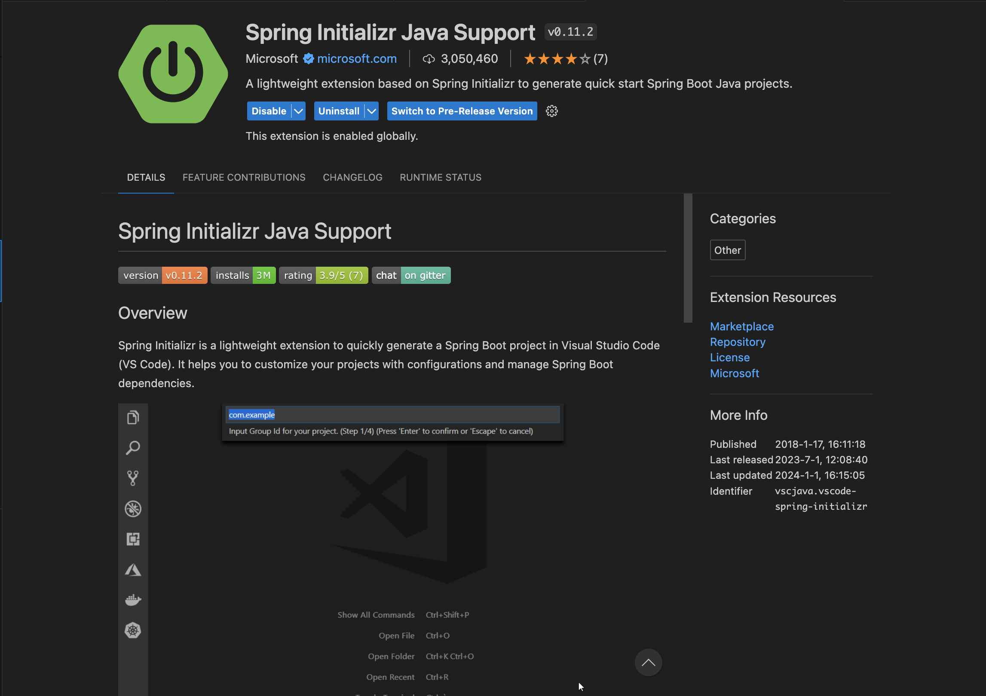Open the FEATURE CONTRIBUTIONS tab
The image size is (986, 696).
(x=243, y=177)
